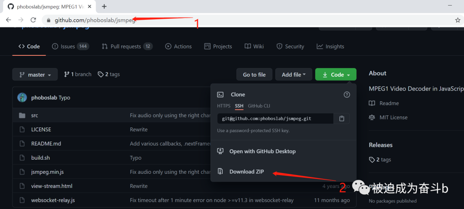The image size is (464, 209).
Task: Open the Rewrite commit on LICENSE row
Action: (138, 130)
